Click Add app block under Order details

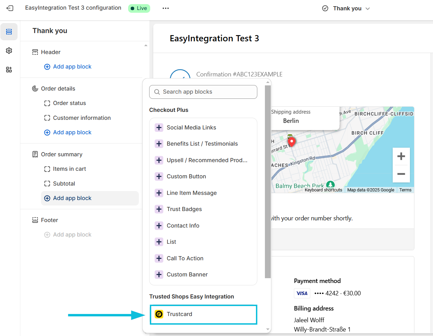68,133
